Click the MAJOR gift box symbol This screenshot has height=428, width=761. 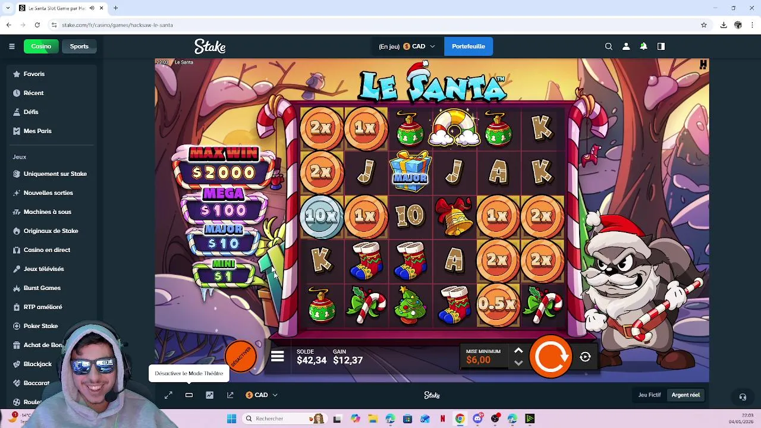[x=410, y=172]
